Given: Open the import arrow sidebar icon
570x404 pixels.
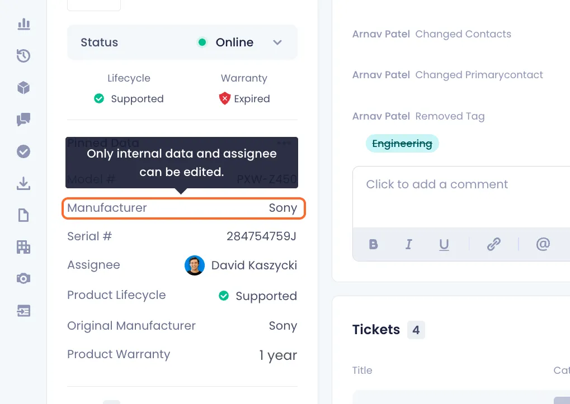Looking at the screenshot, I should [23, 311].
